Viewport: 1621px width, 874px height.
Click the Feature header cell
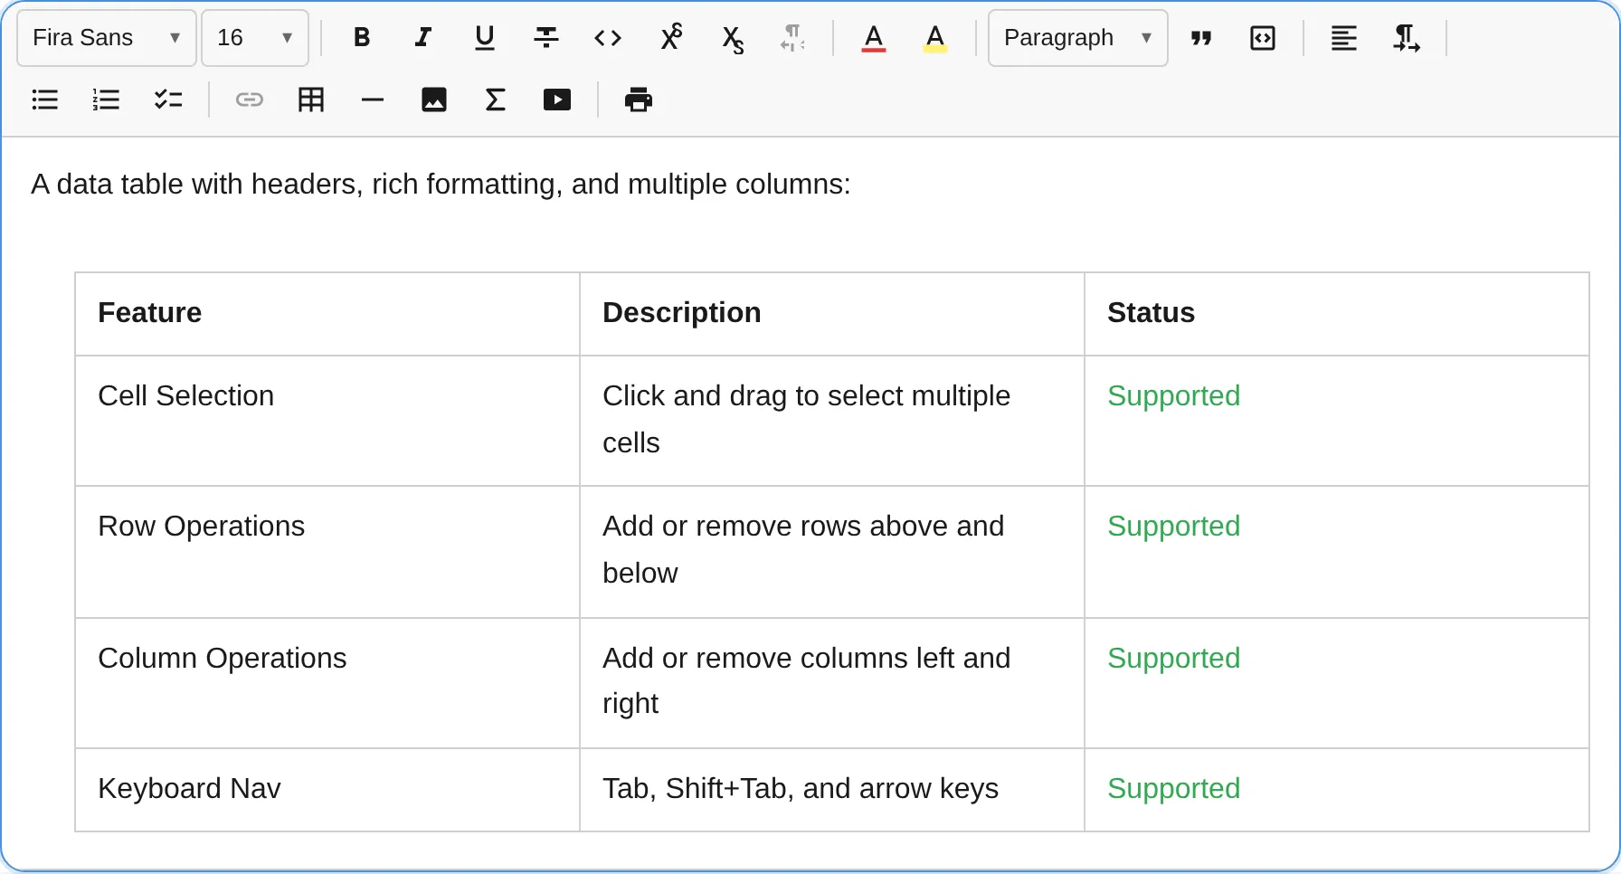(327, 314)
